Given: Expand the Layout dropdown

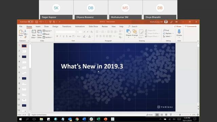Looking at the screenshot, I should click(x=47, y=31).
